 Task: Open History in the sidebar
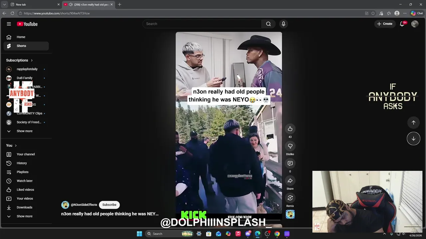pyautogui.click(x=26, y=163)
